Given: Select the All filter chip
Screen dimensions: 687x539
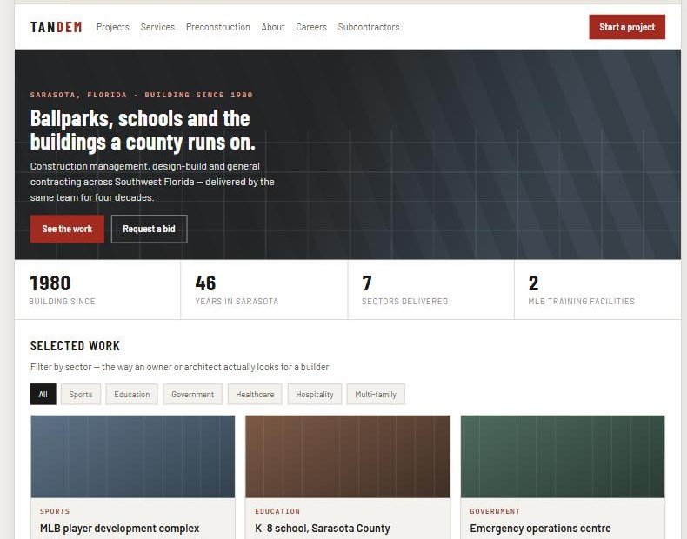Looking at the screenshot, I should [43, 395].
